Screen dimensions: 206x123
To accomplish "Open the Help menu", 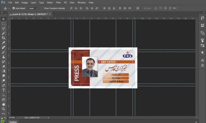I will (91, 2).
